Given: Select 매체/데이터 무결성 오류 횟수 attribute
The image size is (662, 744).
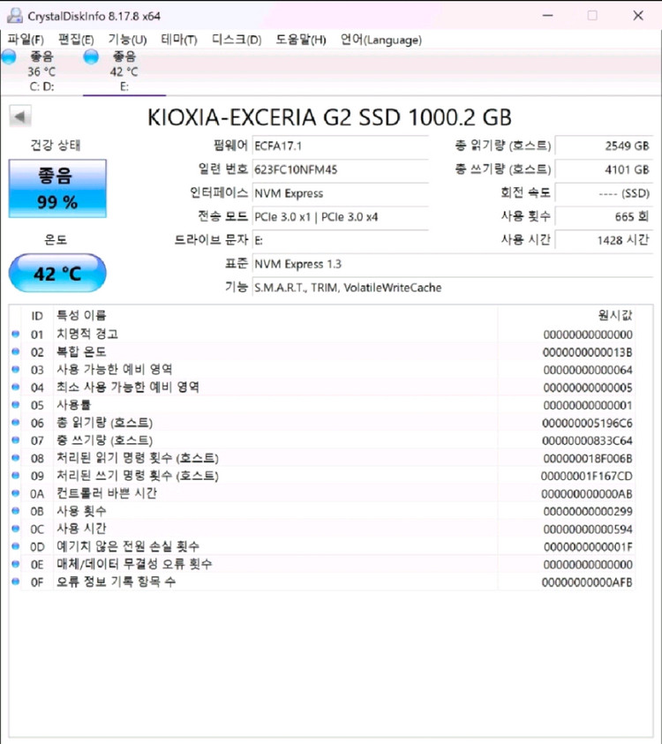Looking at the screenshot, I should pyautogui.click(x=134, y=564).
